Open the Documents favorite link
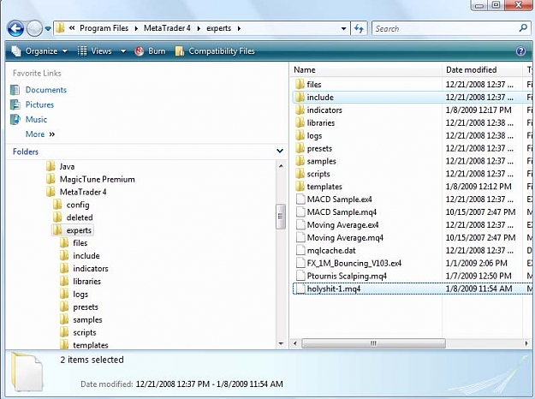 pyautogui.click(x=45, y=90)
